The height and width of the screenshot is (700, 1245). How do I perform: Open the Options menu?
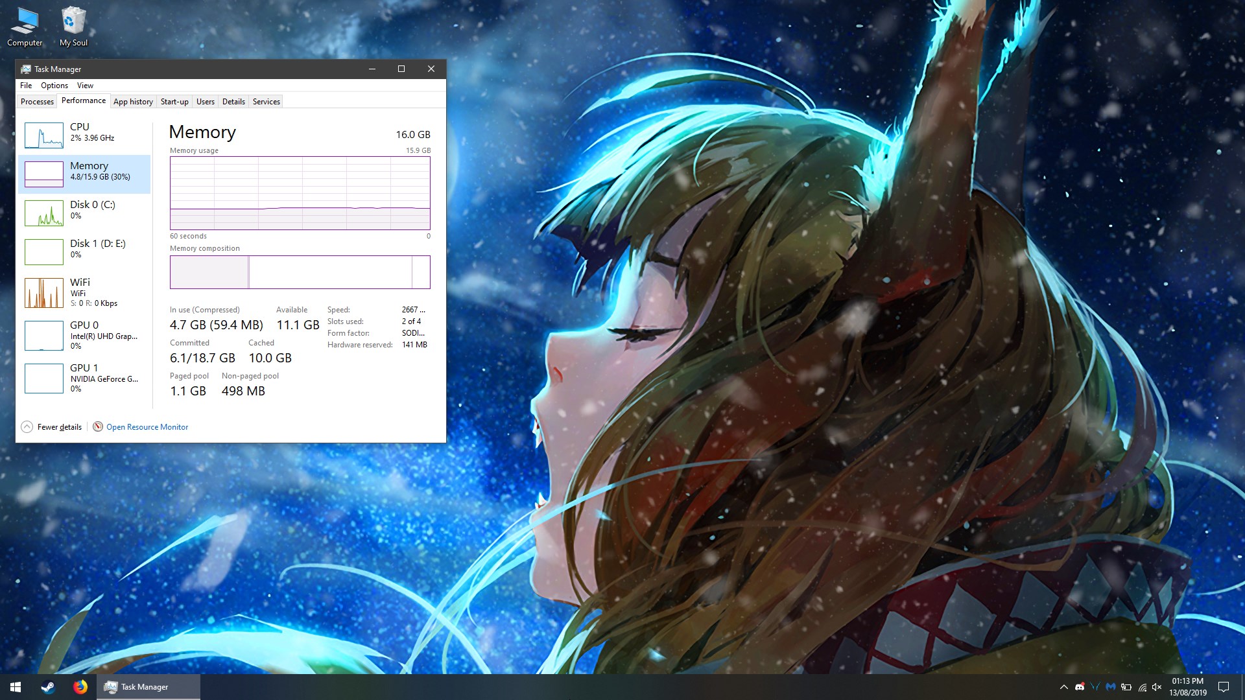coord(54,86)
